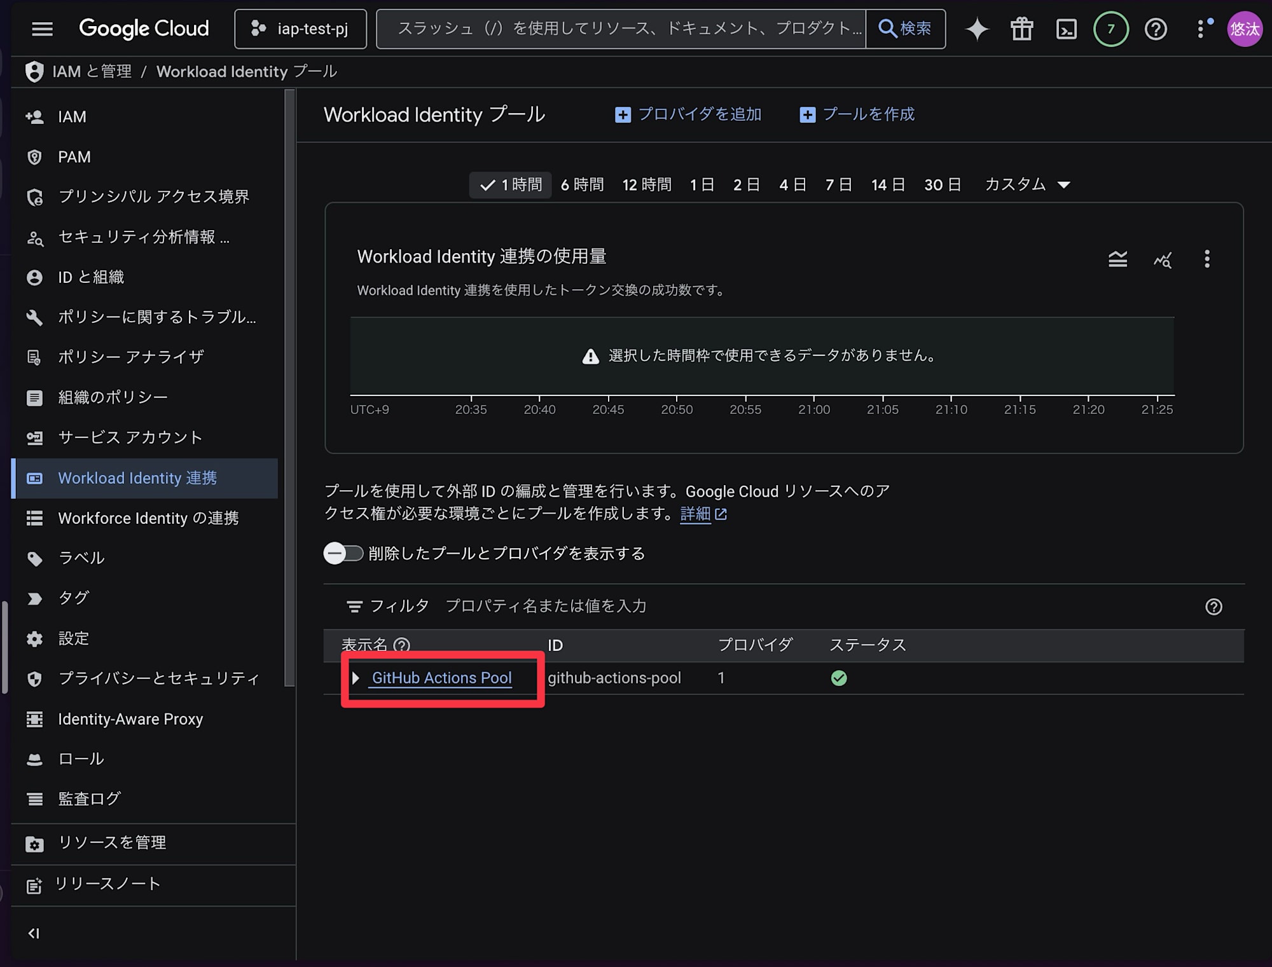Screen dimensions: 1272x967
Task: Toggle showing deleted pools and providers
Action: (343, 553)
